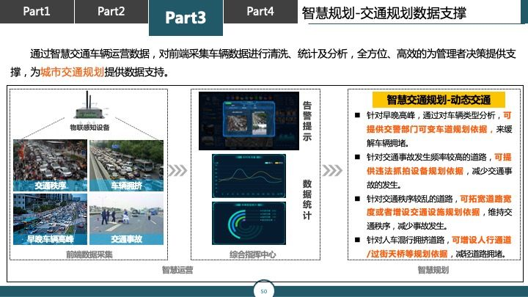Screen dimensions: 528x297
Task: Click the bullet text 针对交通秩序较乱的道路
Action: [x=410, y=199]
